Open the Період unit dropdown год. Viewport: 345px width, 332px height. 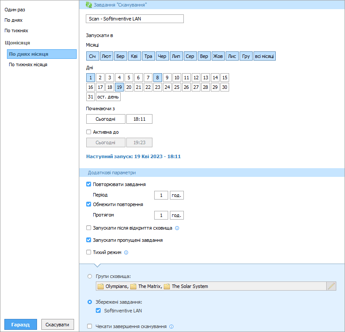(x=176, y=195)
